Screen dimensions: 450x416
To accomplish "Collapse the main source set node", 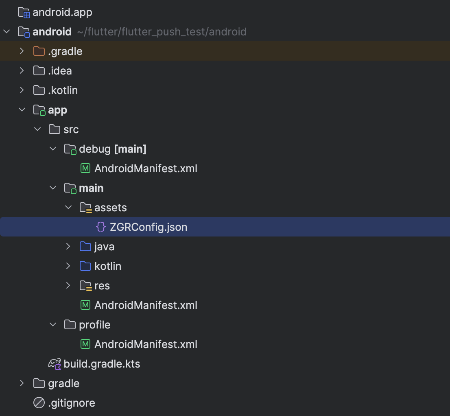I will point(53,188).
